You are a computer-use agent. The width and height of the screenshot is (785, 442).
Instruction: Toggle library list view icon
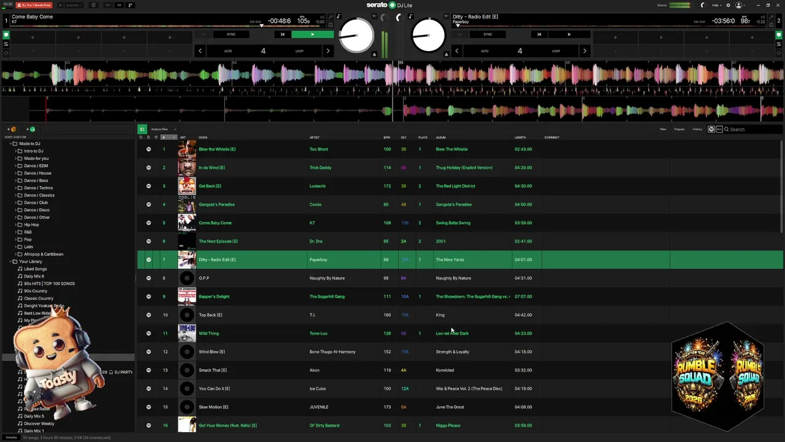point(142,129)
